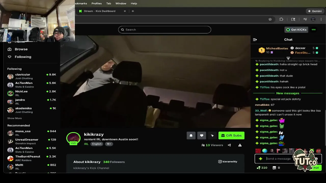The image size is (326, 183).
Task: Open the Window menu
Action: 121,4
